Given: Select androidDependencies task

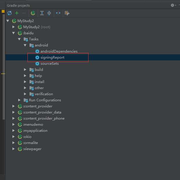Looking at the screenshot, I should 59,51.
